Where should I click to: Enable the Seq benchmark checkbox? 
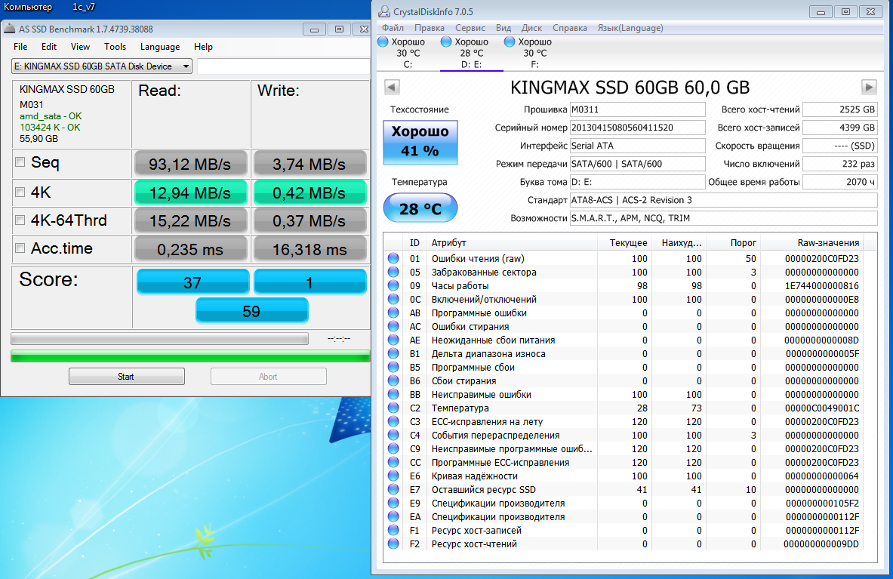(x=20, y=162)
